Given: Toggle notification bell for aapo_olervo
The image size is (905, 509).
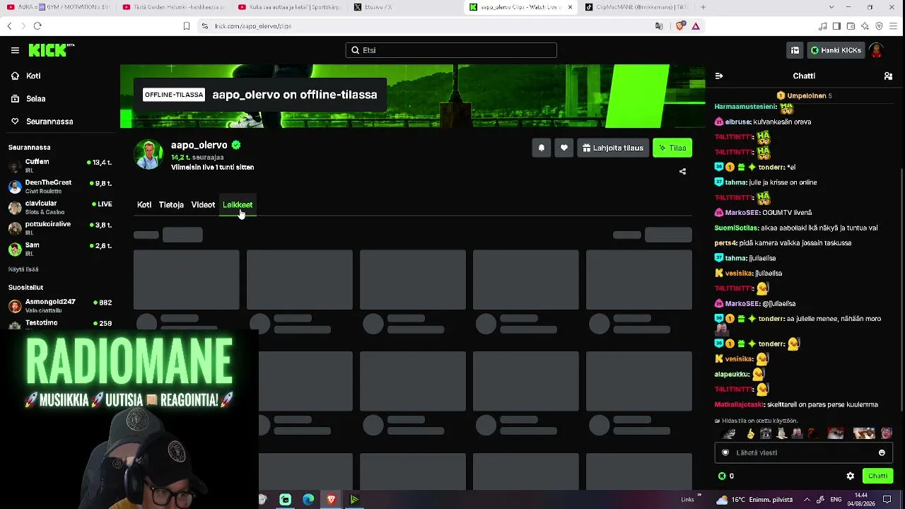Looking at the screenshot, I should pos(542,148).
